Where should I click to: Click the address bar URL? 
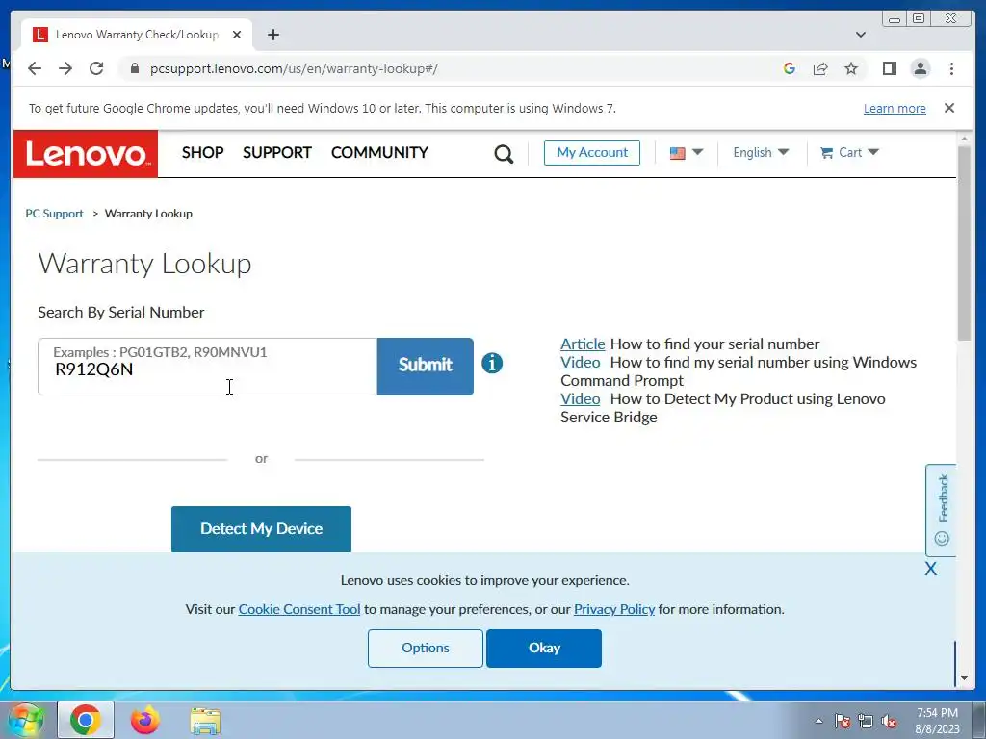(294, 68)
